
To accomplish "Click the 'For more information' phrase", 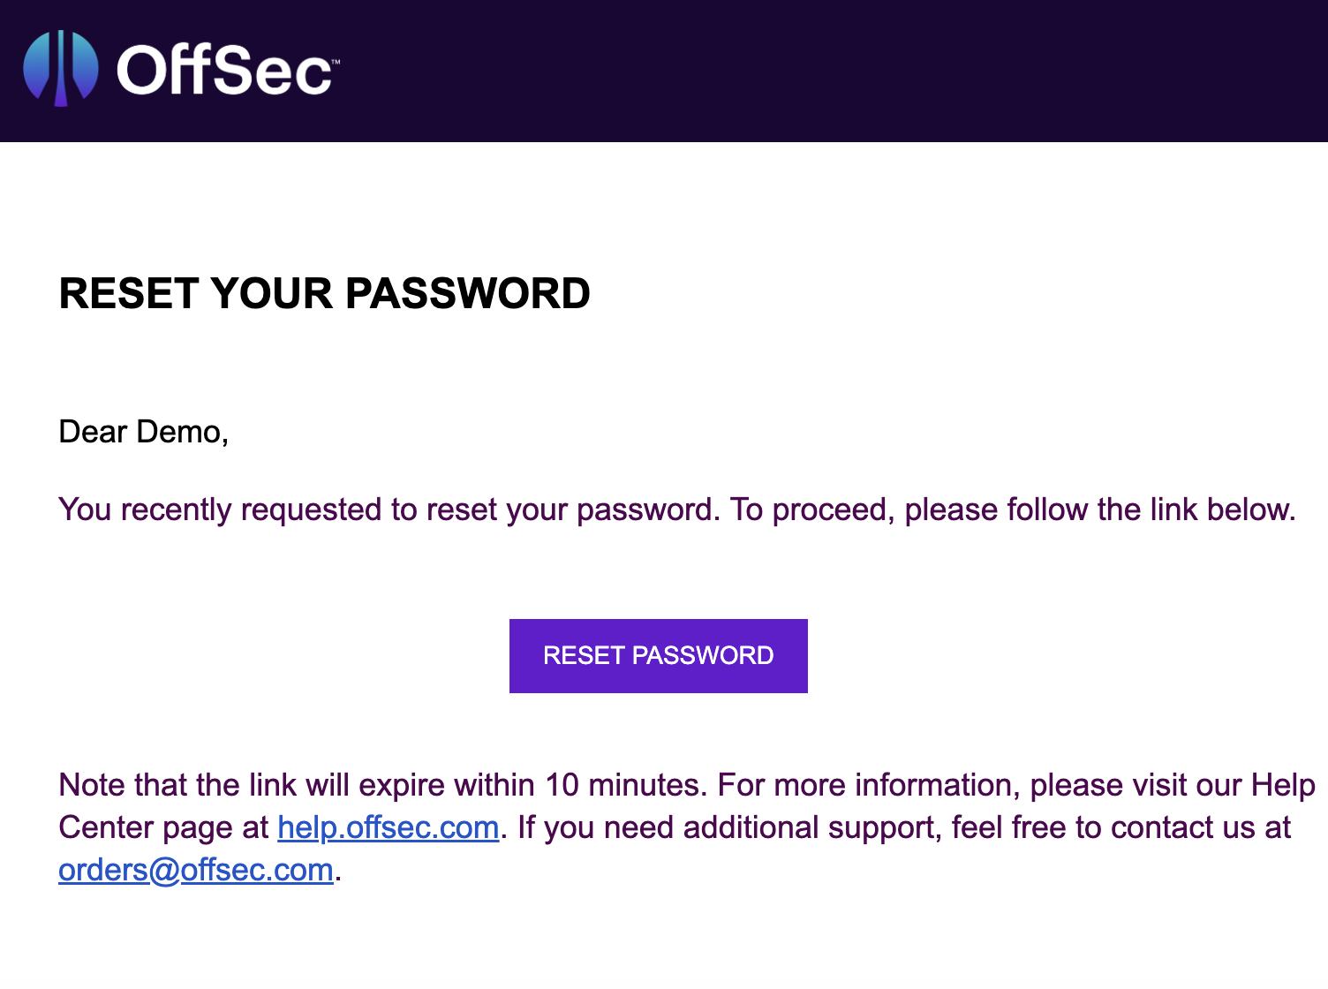I will [869, 785].
